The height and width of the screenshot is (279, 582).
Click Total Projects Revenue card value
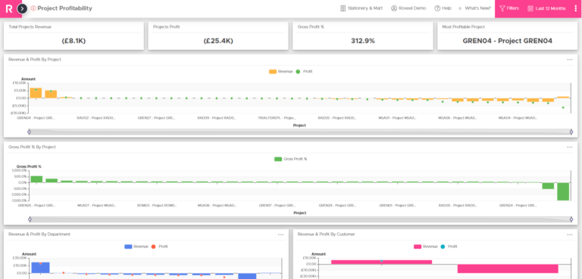pos(74,41)
